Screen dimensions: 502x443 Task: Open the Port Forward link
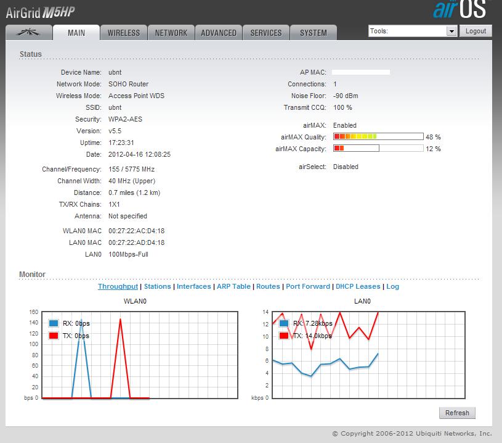coord(307,286)
